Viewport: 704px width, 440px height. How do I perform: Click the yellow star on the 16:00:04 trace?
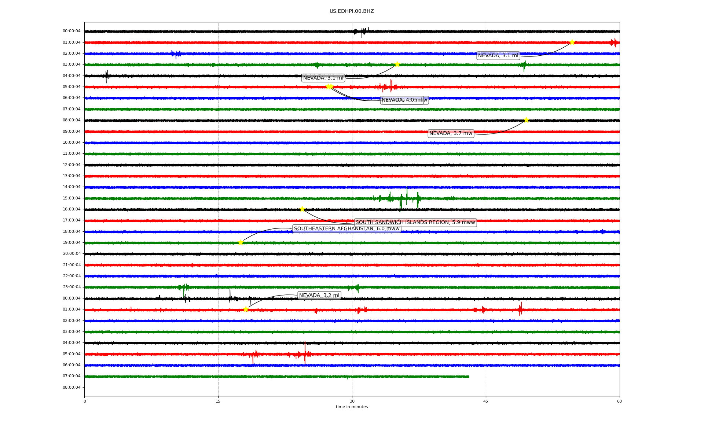302,209
